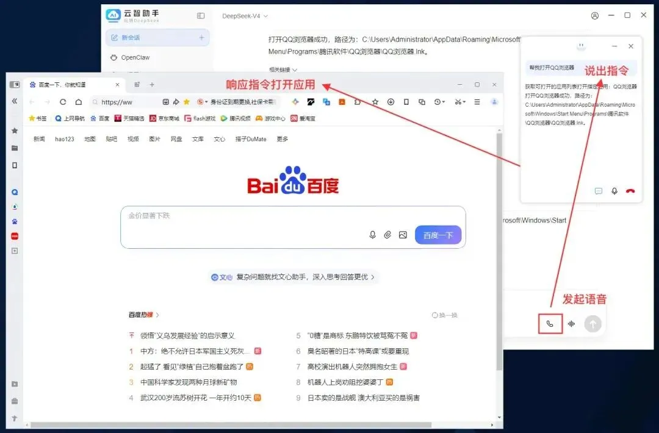Screen dimensions: 659x433
Task: Open the browser extensions puzzle icon
Action: 357,102
